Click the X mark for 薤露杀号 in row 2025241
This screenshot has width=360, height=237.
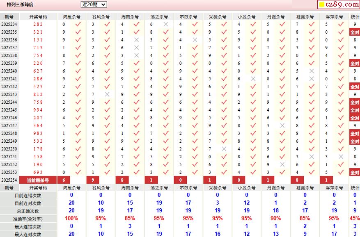click(x=311, y=79)
